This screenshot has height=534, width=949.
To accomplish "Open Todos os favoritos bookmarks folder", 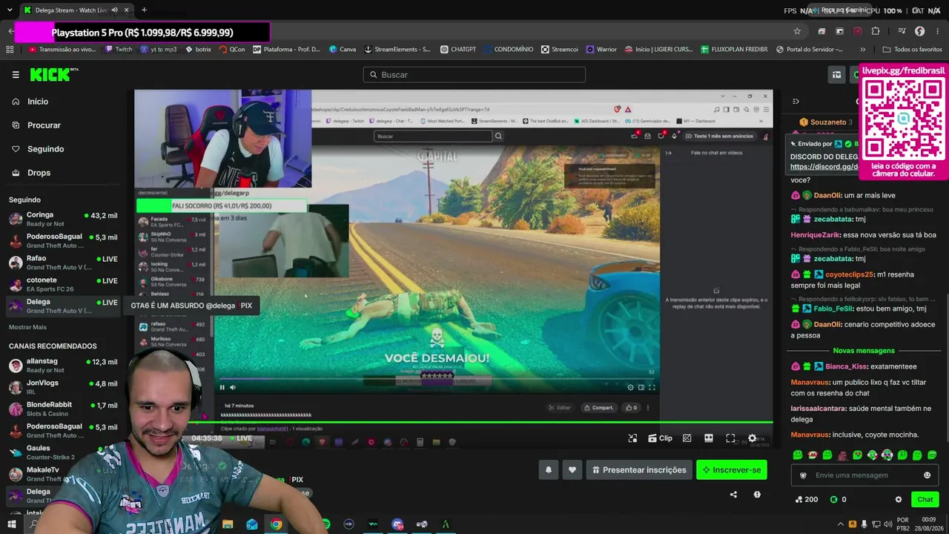I will coord(912,50).
